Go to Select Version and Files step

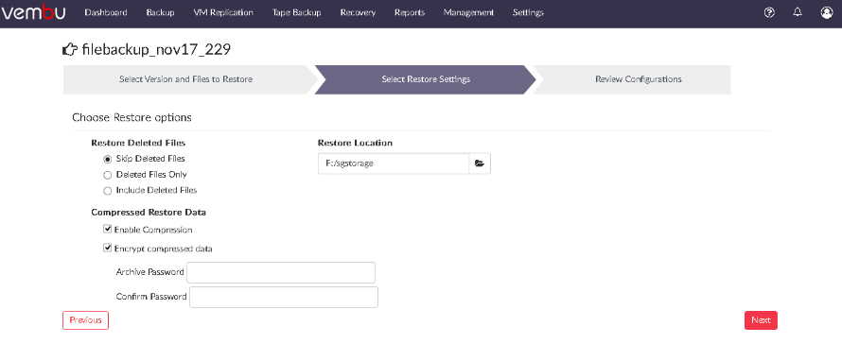pos(185,79)
